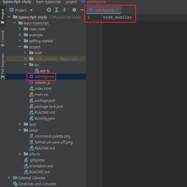Open Project panel settings gear
This screenshot has height=187, width=187.
point(74,10)
